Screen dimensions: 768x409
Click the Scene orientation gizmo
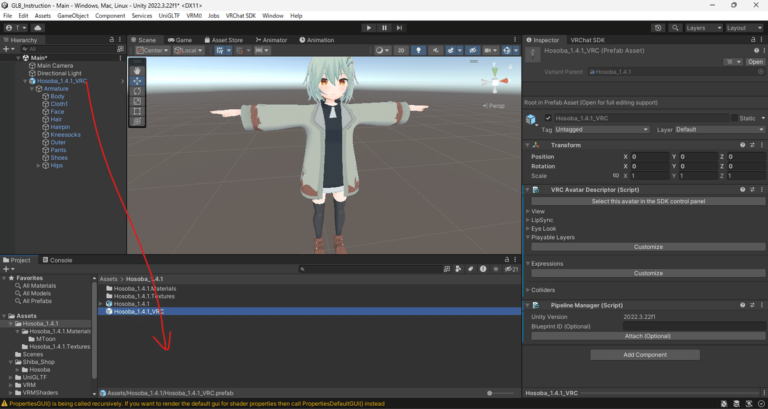tap(494, 81)
